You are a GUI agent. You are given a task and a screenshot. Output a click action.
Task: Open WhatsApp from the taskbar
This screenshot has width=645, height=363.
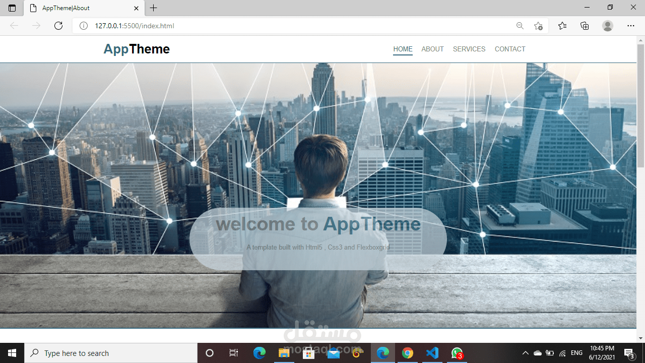pos(457,353)
